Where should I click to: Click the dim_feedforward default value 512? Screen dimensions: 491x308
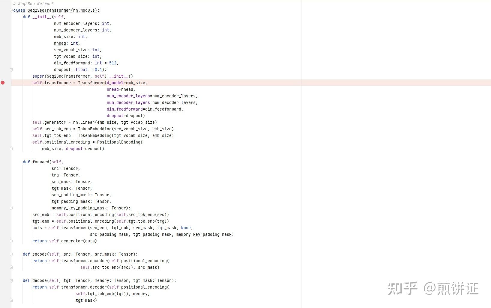coord(112,63)
